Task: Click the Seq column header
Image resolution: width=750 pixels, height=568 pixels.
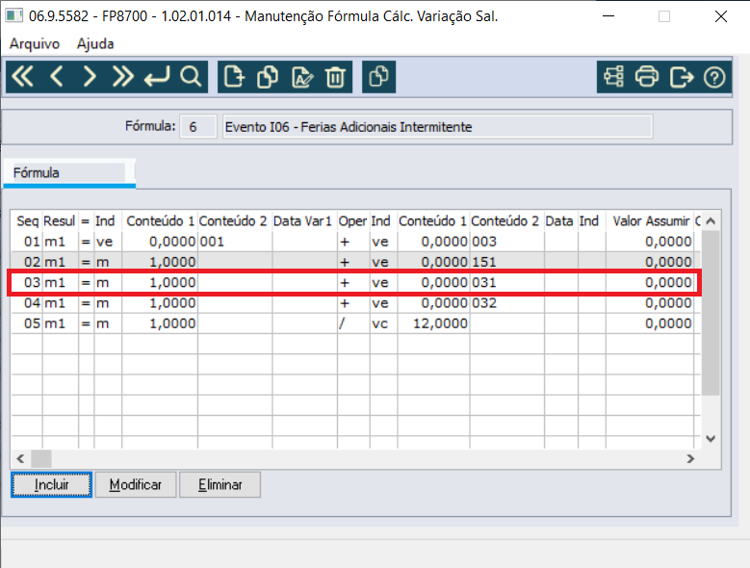Action: [x=27, y=221]
